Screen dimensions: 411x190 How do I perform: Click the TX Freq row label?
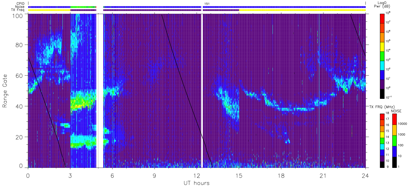tap(17, 10)
